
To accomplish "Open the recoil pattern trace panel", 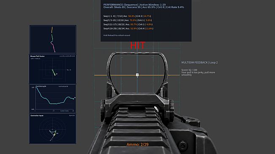I will [x=53, y=39].
